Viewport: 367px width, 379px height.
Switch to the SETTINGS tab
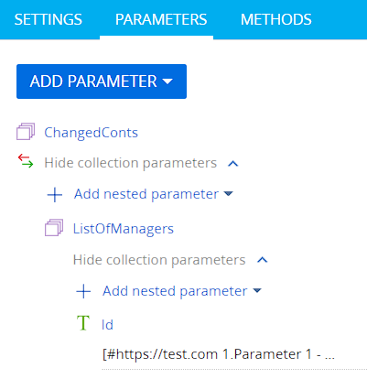coord(49,19)
